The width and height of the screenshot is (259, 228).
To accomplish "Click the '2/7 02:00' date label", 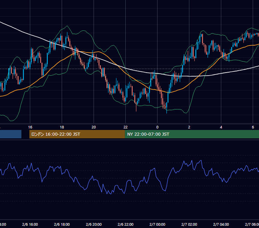I will pos(189,224).
